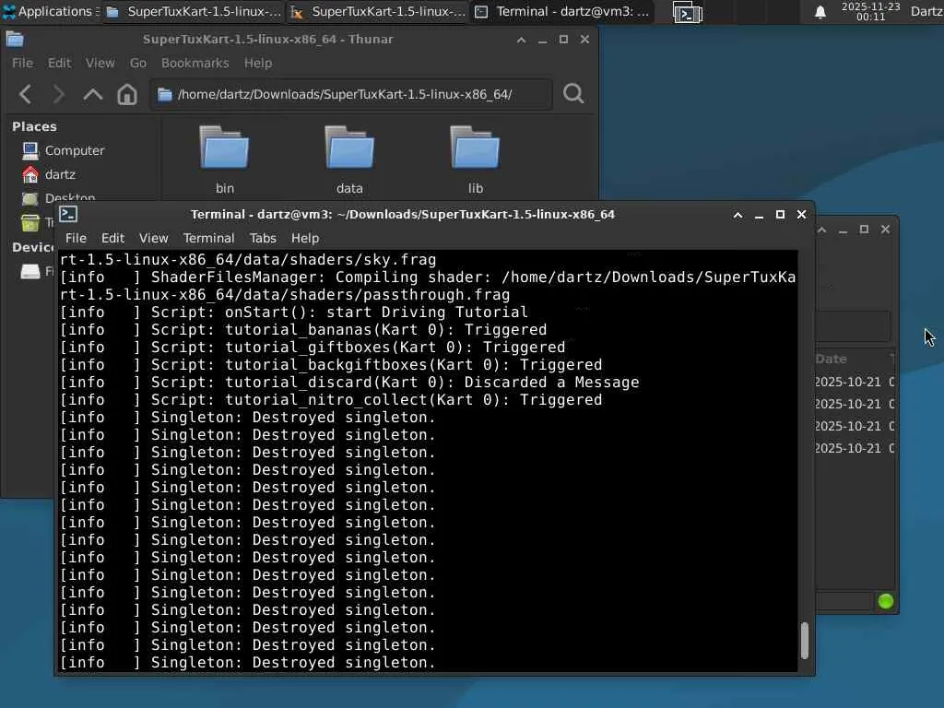Image resolution: width=944 pixels, height=708 pixels.
Task: Select first 2025-10-21 date row in background window
Action: coord(855,382)
